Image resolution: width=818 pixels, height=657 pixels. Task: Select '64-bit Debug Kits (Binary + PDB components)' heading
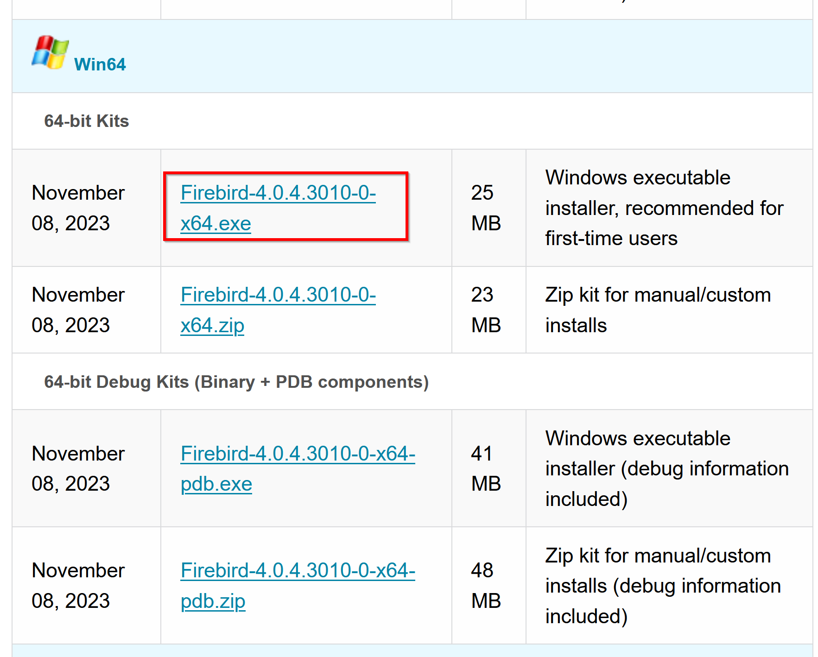tap(236, 382)
